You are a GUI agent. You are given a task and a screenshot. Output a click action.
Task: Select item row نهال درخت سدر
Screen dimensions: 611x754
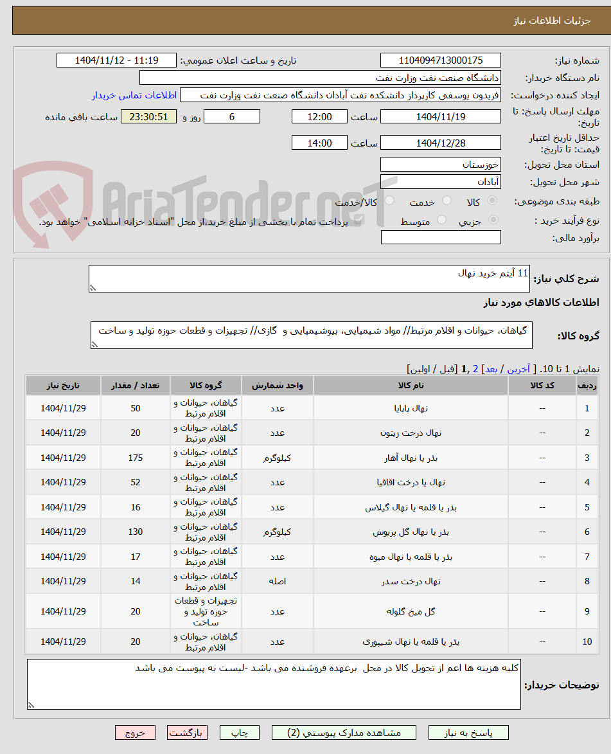click(312, 581)
